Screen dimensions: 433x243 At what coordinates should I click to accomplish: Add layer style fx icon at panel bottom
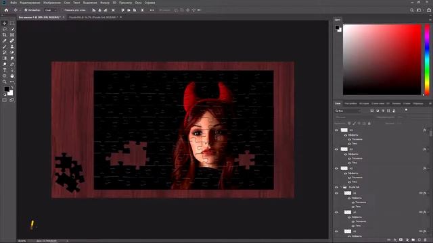point(395,240)
